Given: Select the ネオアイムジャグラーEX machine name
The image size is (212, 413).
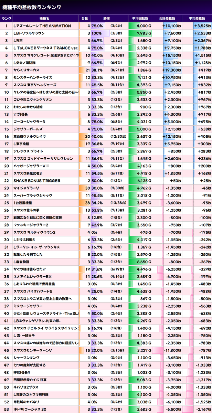Looking at the screenshot, I should pos(32,276).
